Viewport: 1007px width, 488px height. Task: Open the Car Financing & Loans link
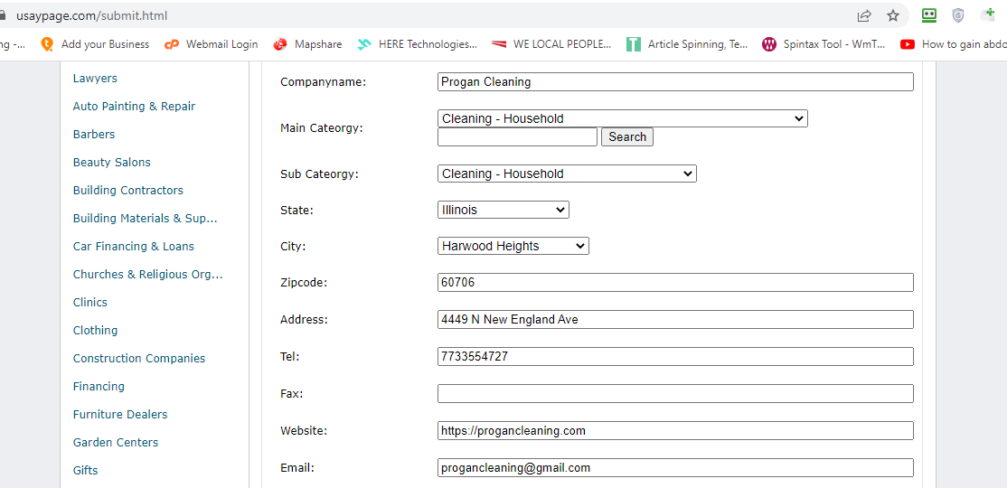click(x=134, y=247)
